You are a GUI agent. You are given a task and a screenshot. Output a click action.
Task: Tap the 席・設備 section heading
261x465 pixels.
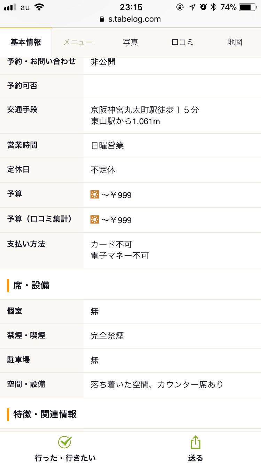point(31,285)
